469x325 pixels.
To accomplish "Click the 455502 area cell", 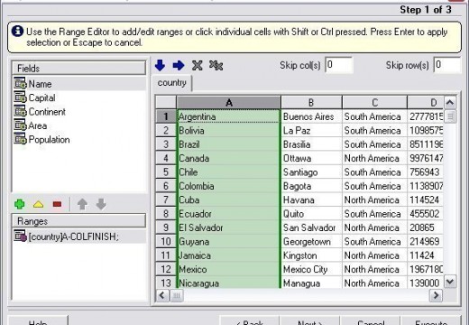I will click(425, 214).
